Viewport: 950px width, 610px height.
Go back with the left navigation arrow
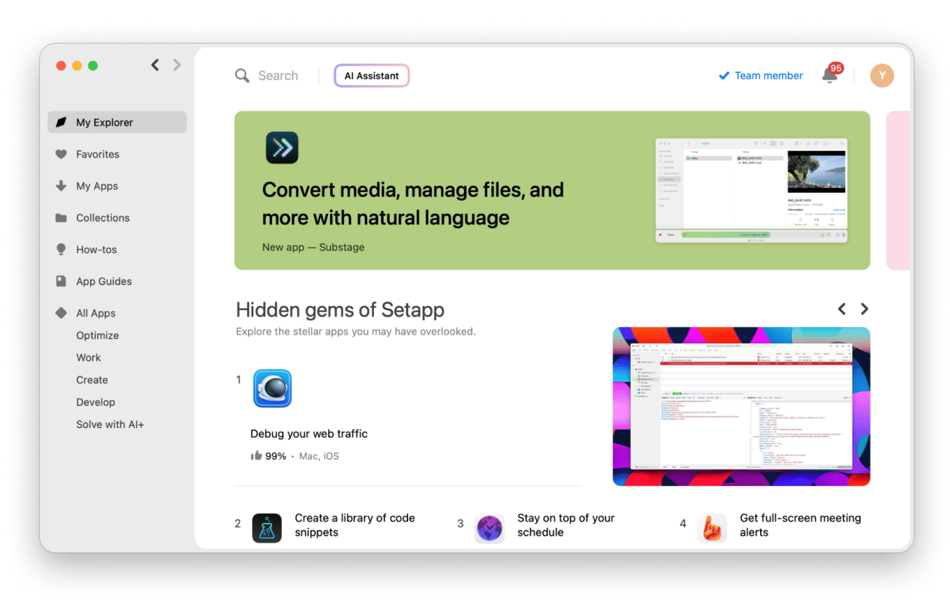click(155, 65)
